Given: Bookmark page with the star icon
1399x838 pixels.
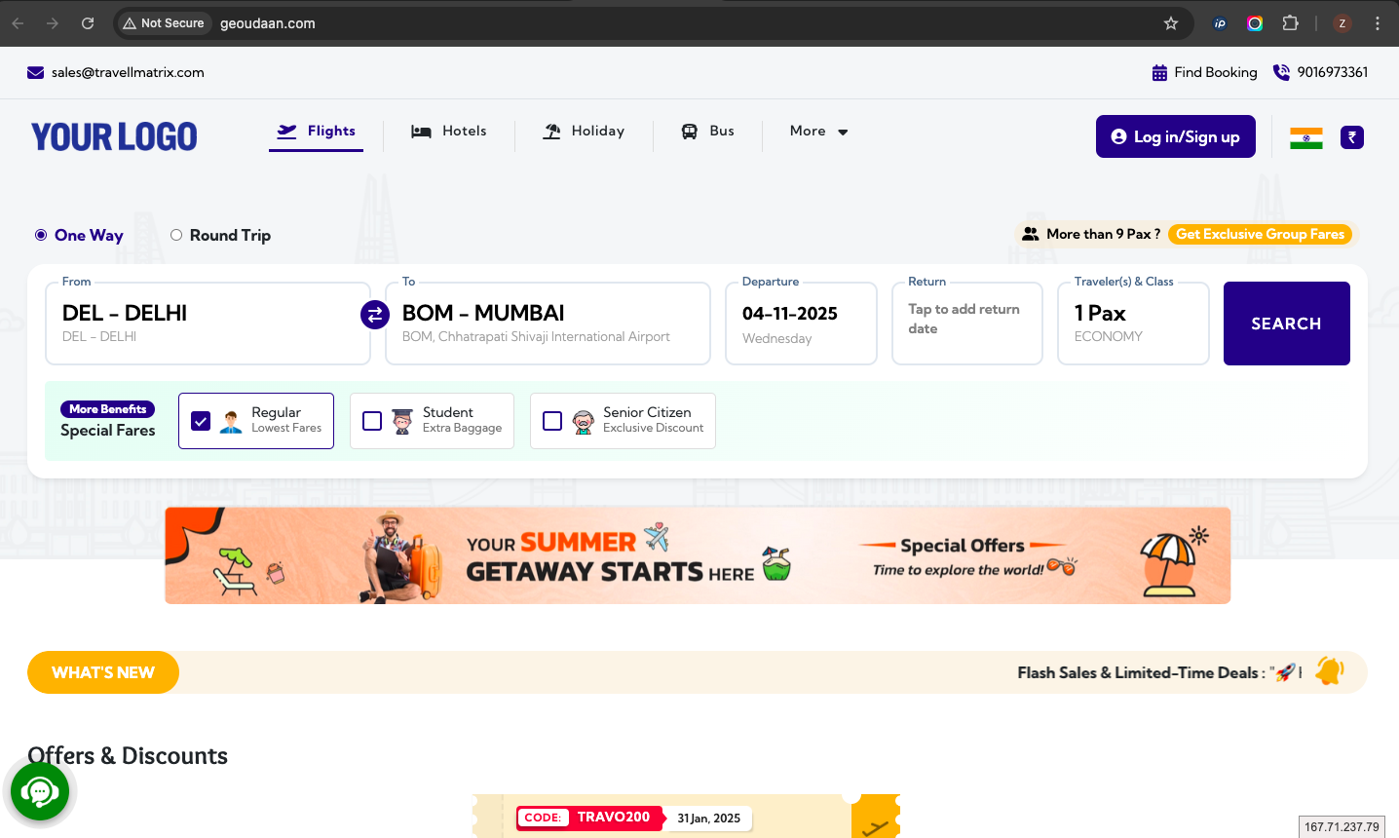Looking at the screenshot, I should click(x=1171, y=23).
